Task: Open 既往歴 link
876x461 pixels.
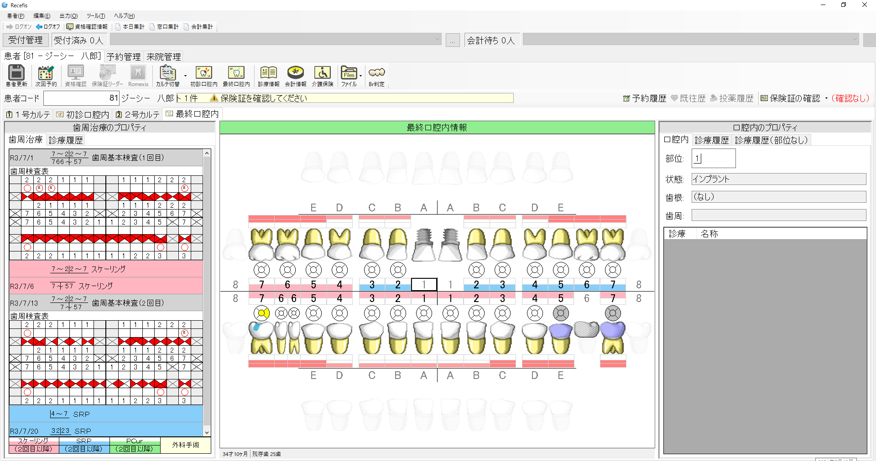Action: (x=688, y=98)
